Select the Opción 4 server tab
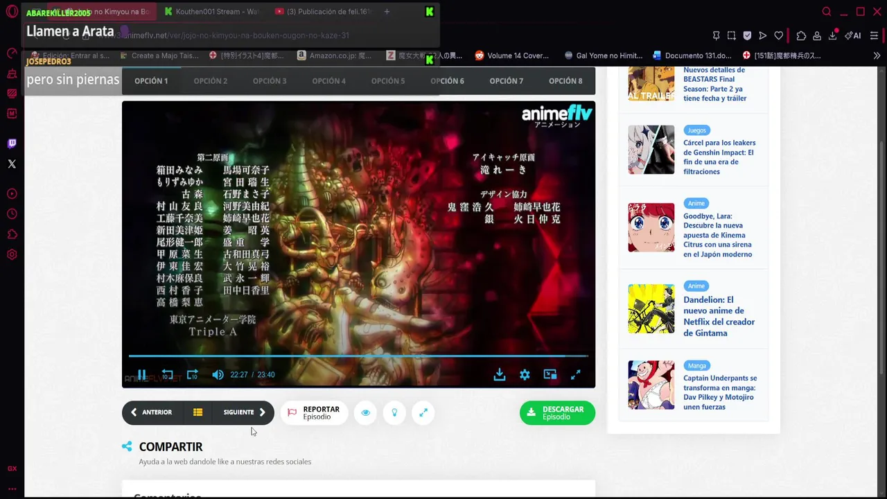The height and width of the screenshot is (499, 887). (328, 81)
